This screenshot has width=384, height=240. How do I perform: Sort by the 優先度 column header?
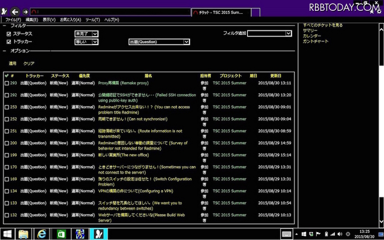coord(84,76)
